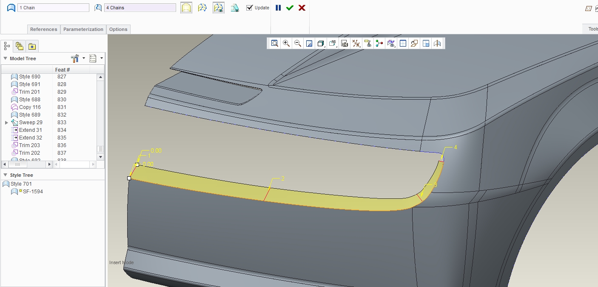Click the model tree scroll down arrow

tap(101, 157)
